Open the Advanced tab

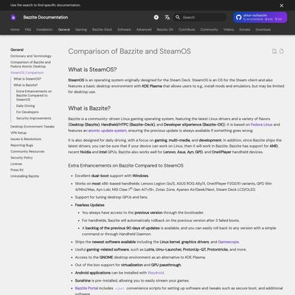[144, 29]
